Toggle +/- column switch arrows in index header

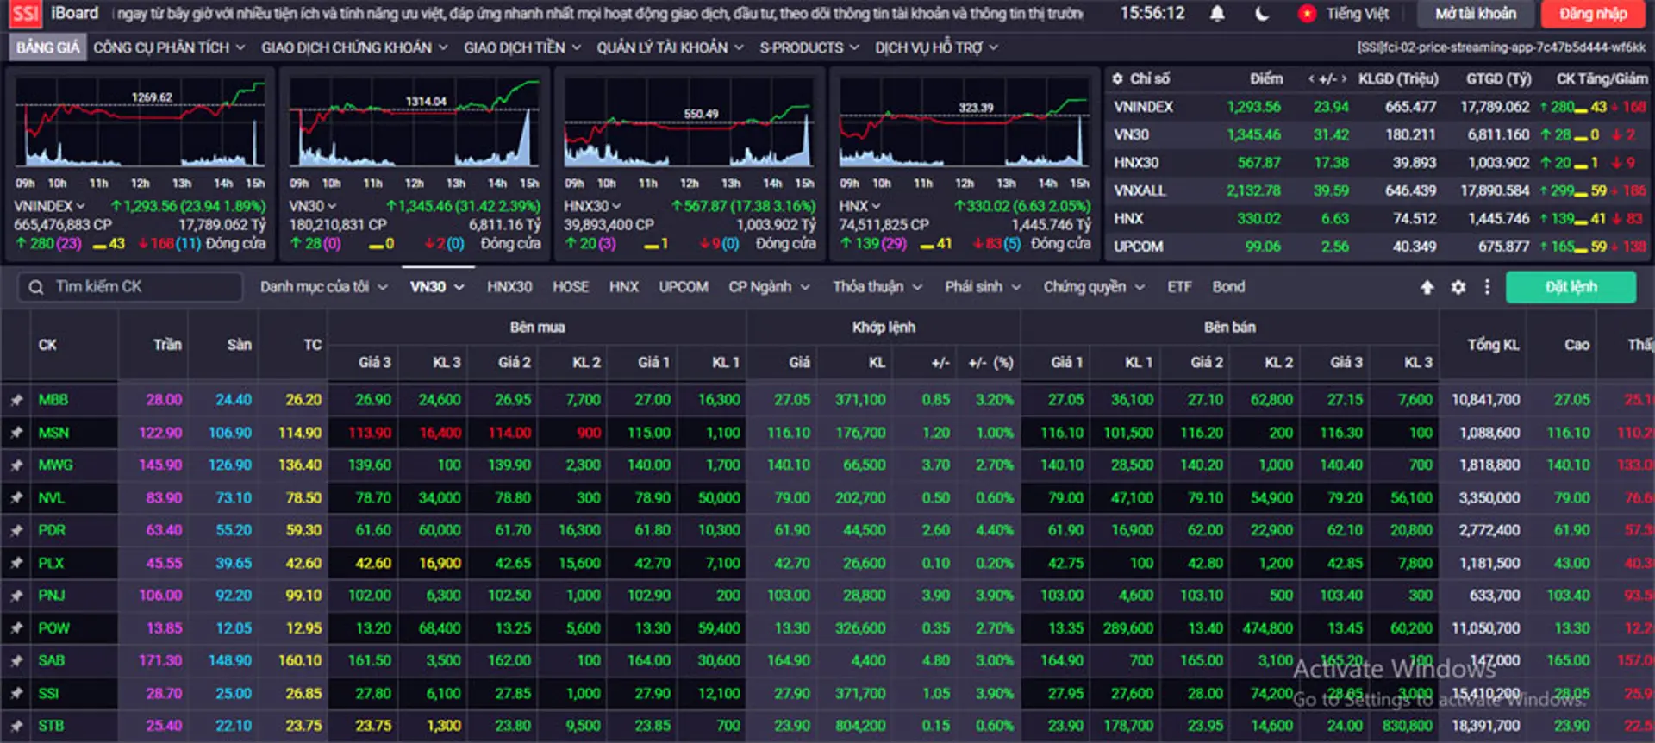[1327, 78]
